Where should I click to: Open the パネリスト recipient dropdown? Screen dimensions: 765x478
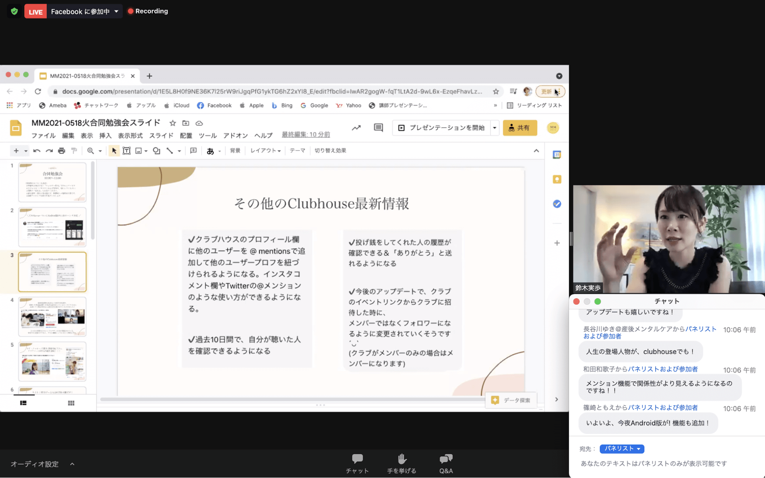(621, 449)
